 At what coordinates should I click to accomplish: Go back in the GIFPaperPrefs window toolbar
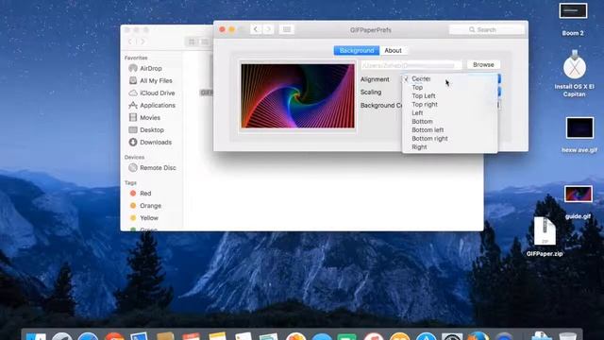[x=256, y=29]
